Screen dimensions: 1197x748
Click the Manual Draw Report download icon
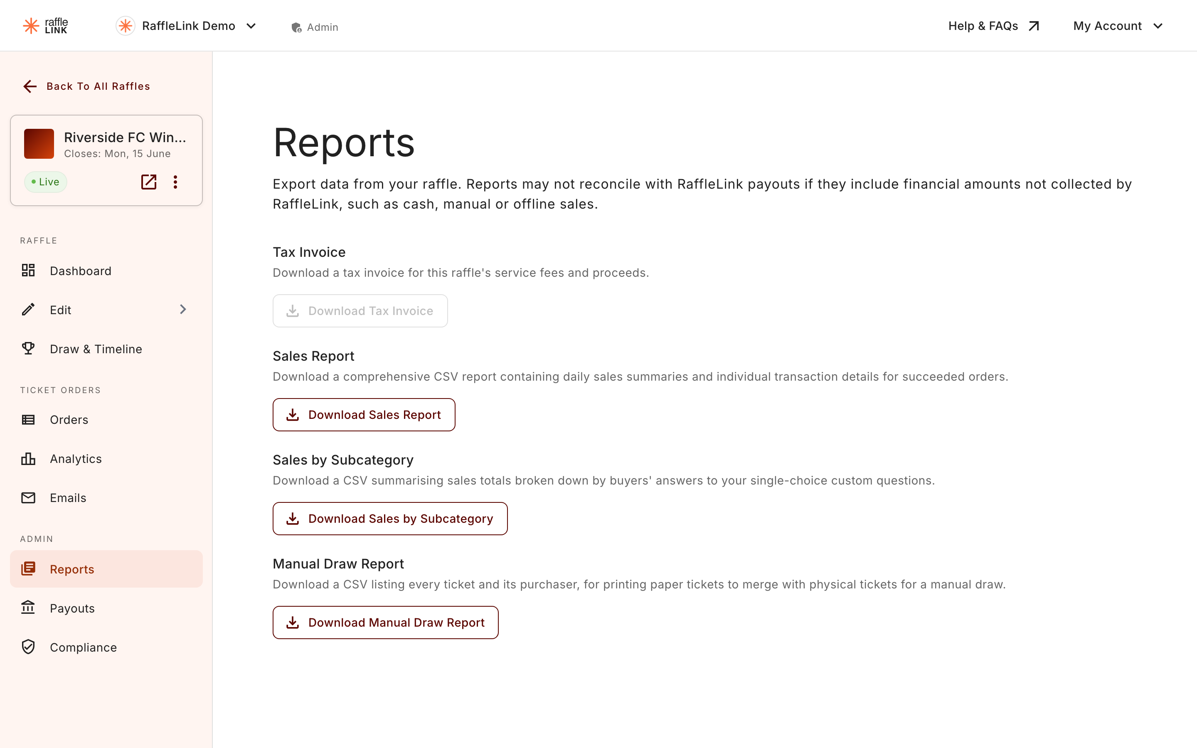tap(293, 623)
